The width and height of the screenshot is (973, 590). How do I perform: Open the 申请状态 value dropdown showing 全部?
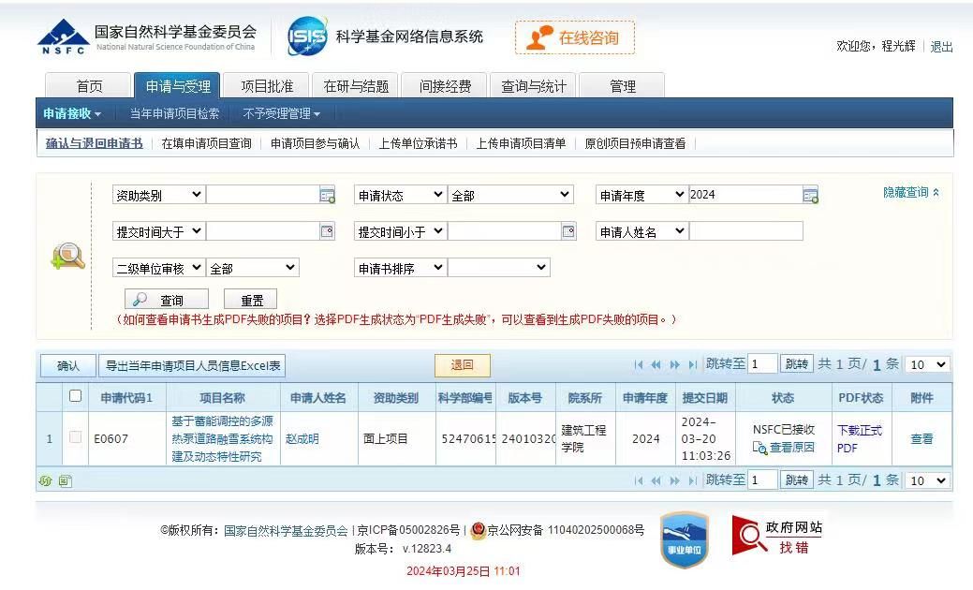tap(510, 195)
